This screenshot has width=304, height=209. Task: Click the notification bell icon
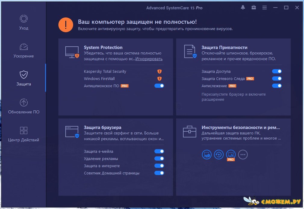click(x=243, y=8)
